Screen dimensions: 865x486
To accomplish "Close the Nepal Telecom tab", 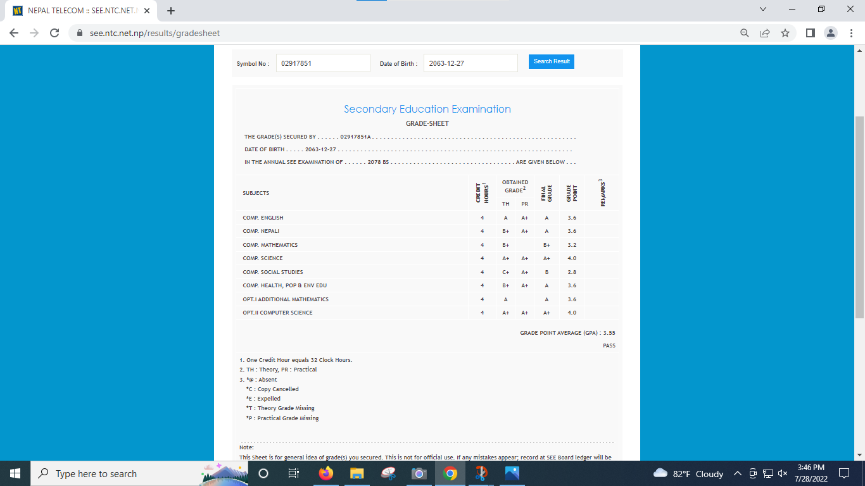I will pyautogui.click(x=148, y=11).
